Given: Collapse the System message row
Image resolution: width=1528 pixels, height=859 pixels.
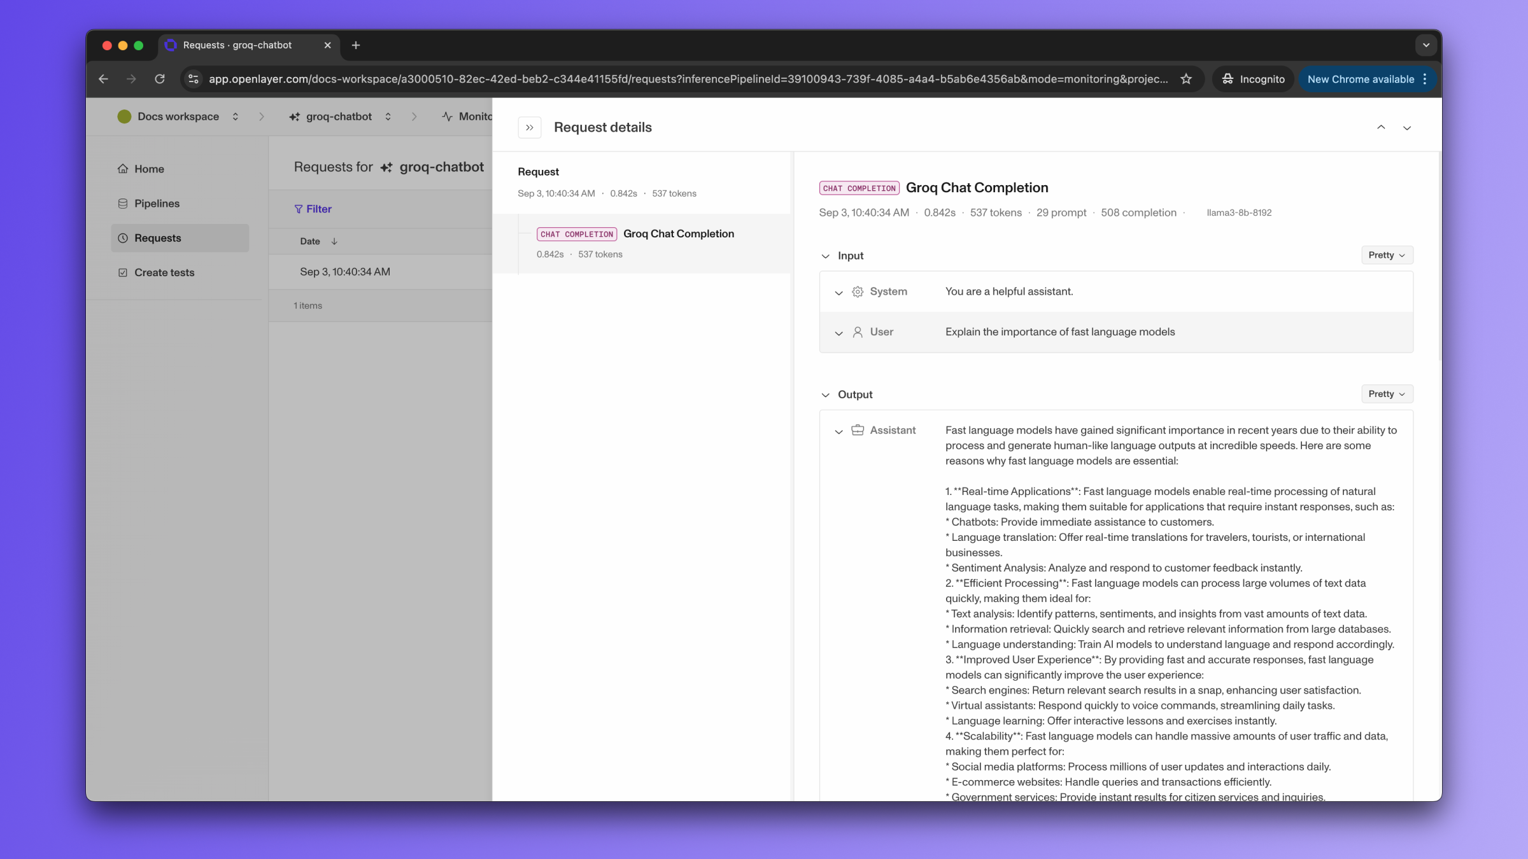Looking at the screenshot, I should coord(838,292).
